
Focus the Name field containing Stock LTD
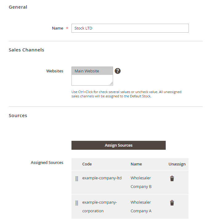pyautogui.click(x=130, y=28)
